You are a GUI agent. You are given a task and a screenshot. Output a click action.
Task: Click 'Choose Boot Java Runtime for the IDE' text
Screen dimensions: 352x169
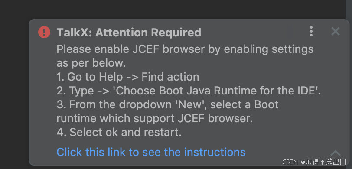215,91
